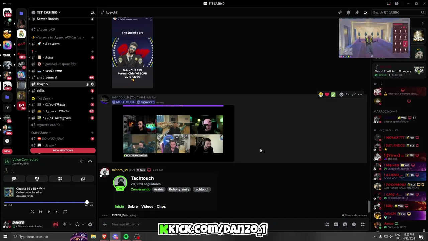Jump to NEW MENTIONS in channel list
Screen dimensions: 428x241
[x=63, y=150]
